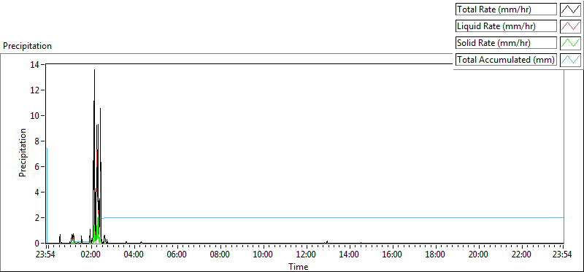
Task: Click the 12:00 time label
Action: click(306, 254)
